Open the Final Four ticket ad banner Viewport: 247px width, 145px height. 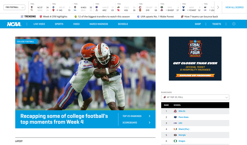click(x=195, y=58)
